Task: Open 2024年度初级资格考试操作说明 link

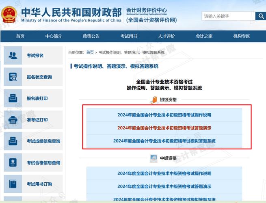Action: tap(164, 115)
